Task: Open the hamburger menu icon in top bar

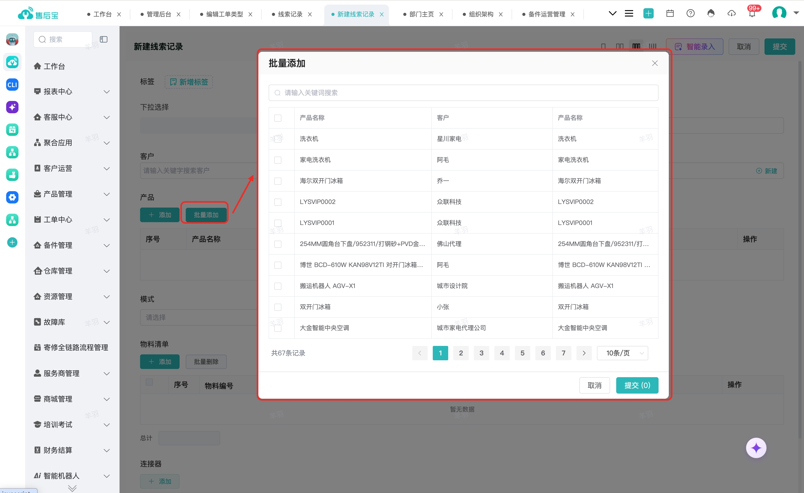Action: [x=629, y=14]
